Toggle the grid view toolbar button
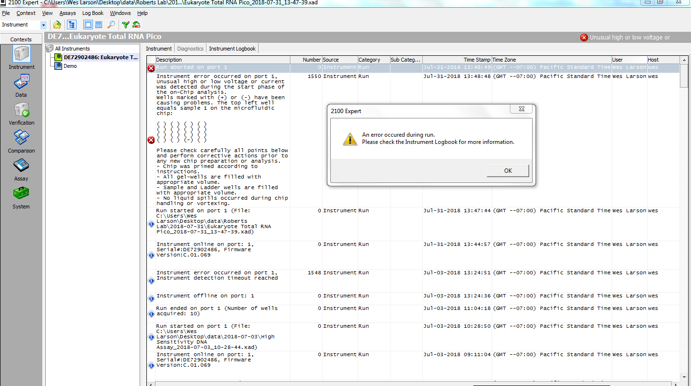 click(x=99, y=25)
